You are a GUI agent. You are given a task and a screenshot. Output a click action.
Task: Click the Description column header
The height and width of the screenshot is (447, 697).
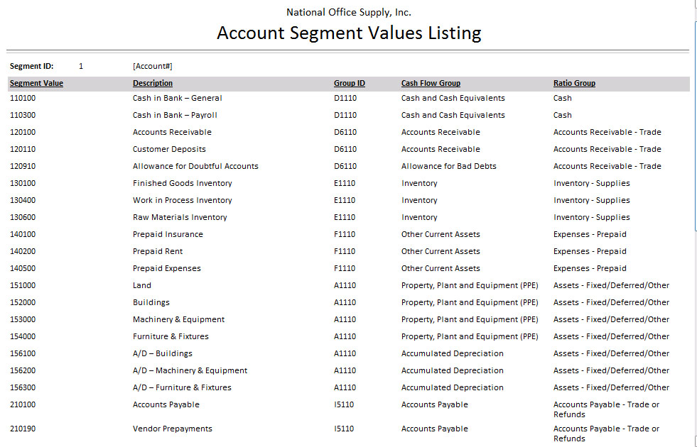pyautogui.click(x=153, y=84)
